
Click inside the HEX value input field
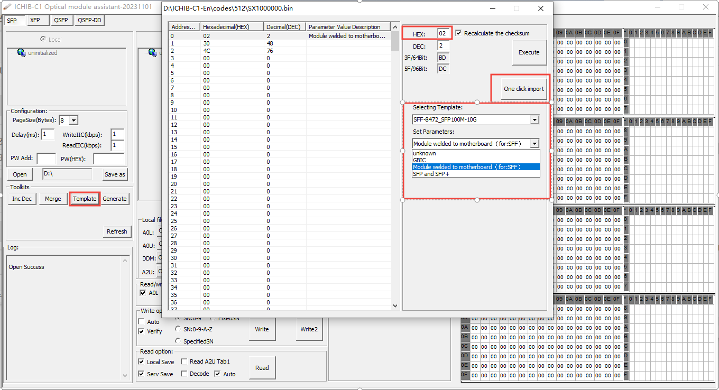coord(443,33)
